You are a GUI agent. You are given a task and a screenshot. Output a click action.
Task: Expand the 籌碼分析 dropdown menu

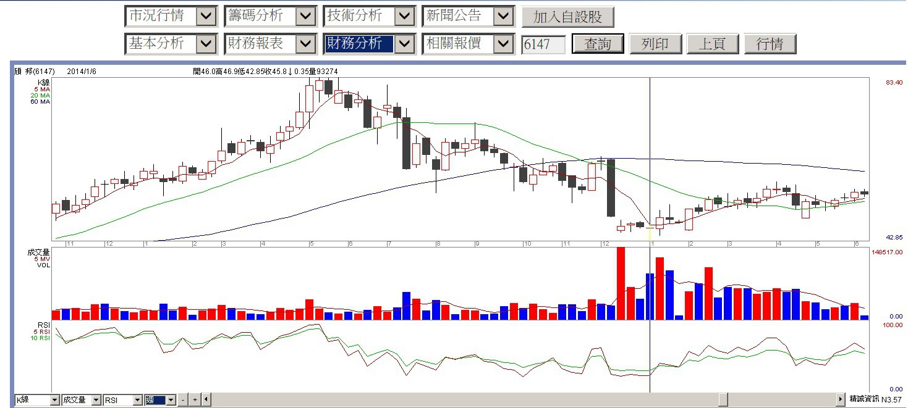(x=305, y=17)
